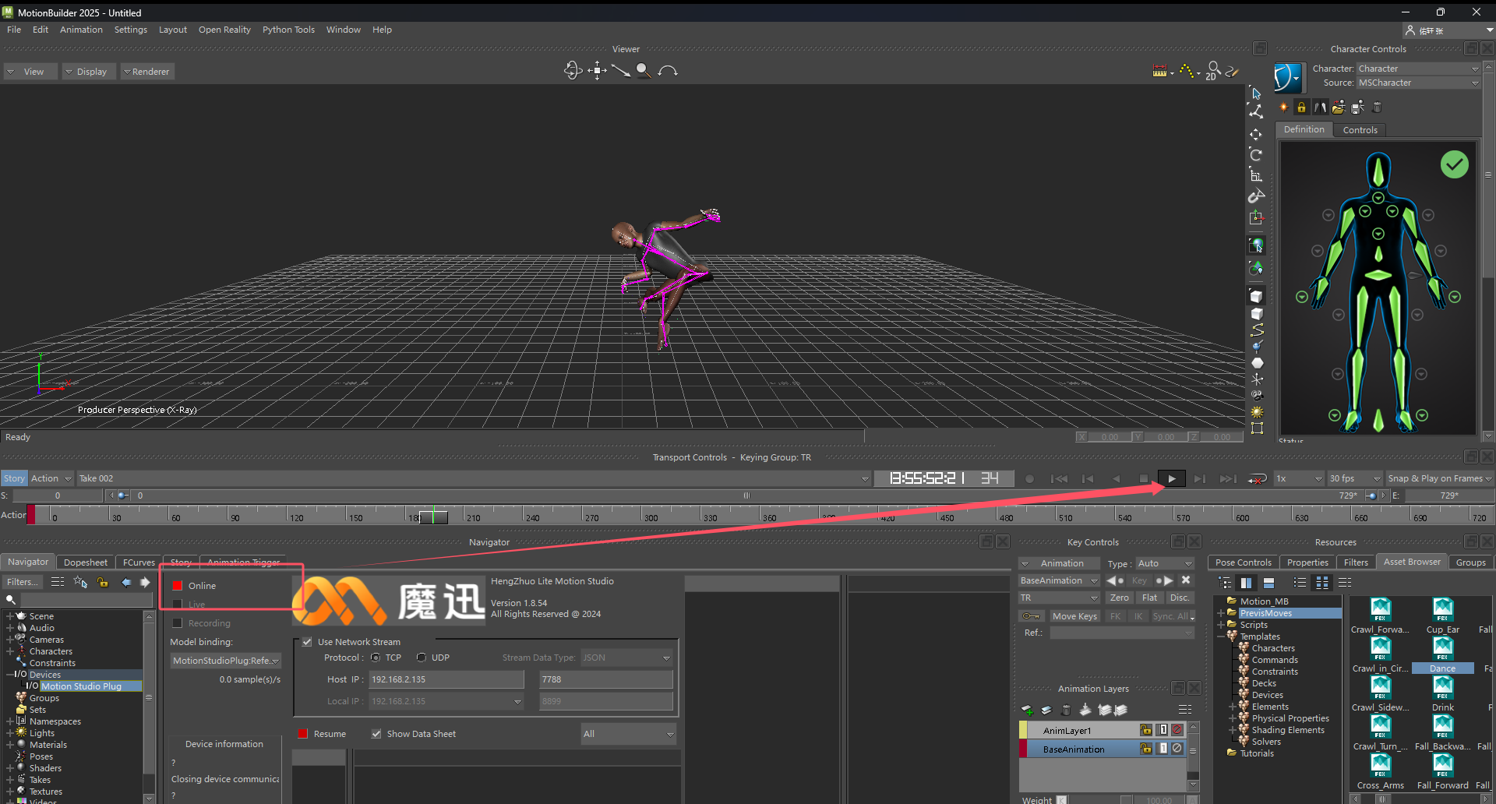
Task: Click the lock character icon
Action: click(1301, 108)
